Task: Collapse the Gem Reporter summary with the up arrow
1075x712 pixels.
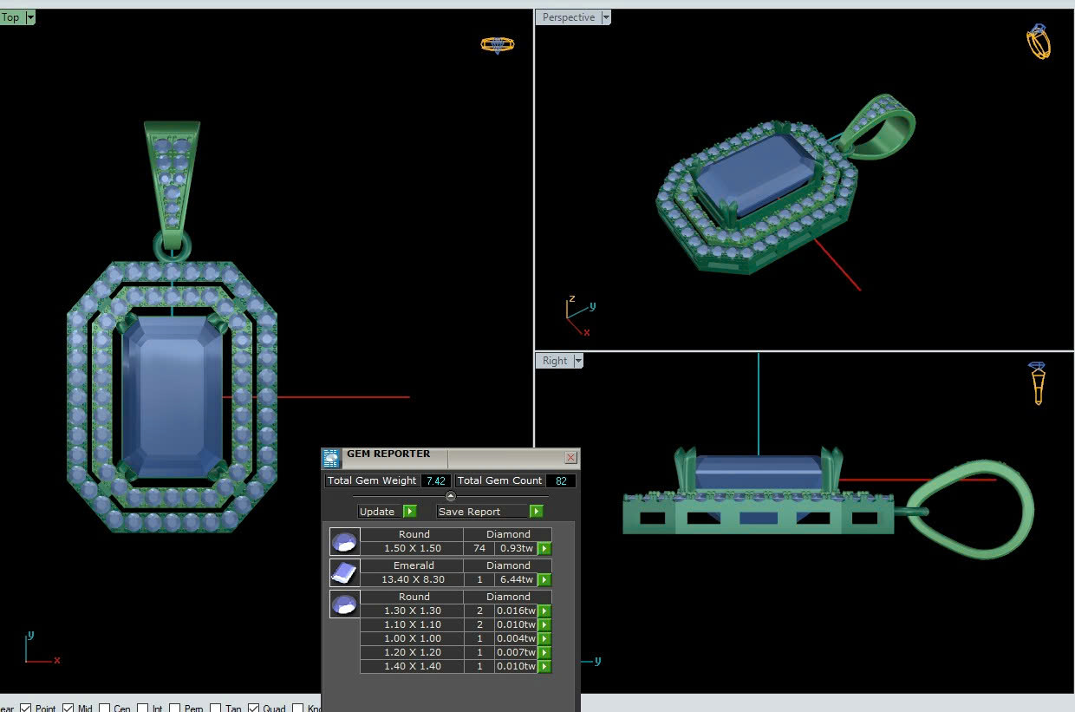Action: pos(450,496)
